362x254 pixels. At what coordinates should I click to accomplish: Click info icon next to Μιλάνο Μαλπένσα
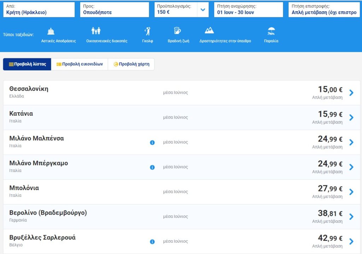click(x=152, y=143)
